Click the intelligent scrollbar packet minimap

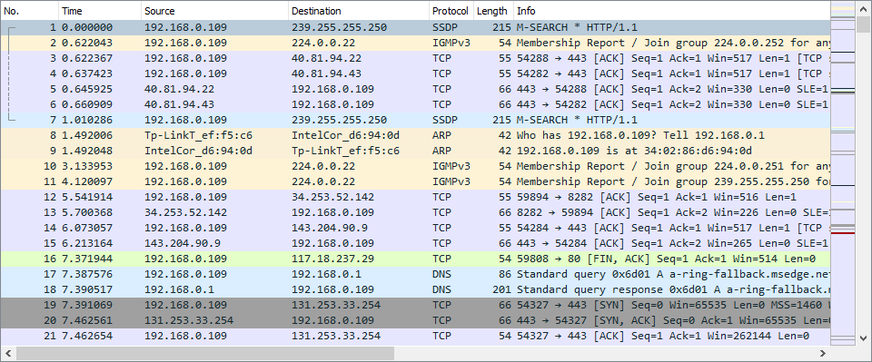pos(842,172)
